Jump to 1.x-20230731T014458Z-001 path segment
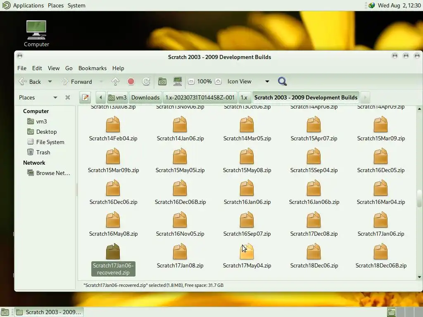Screen dimensions: 423x317 pos(200,97)
